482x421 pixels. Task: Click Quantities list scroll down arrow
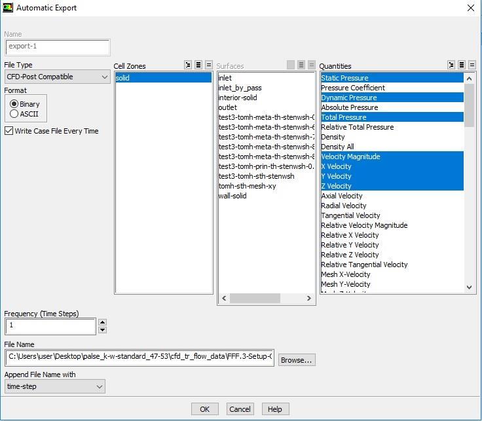point(469,287)
